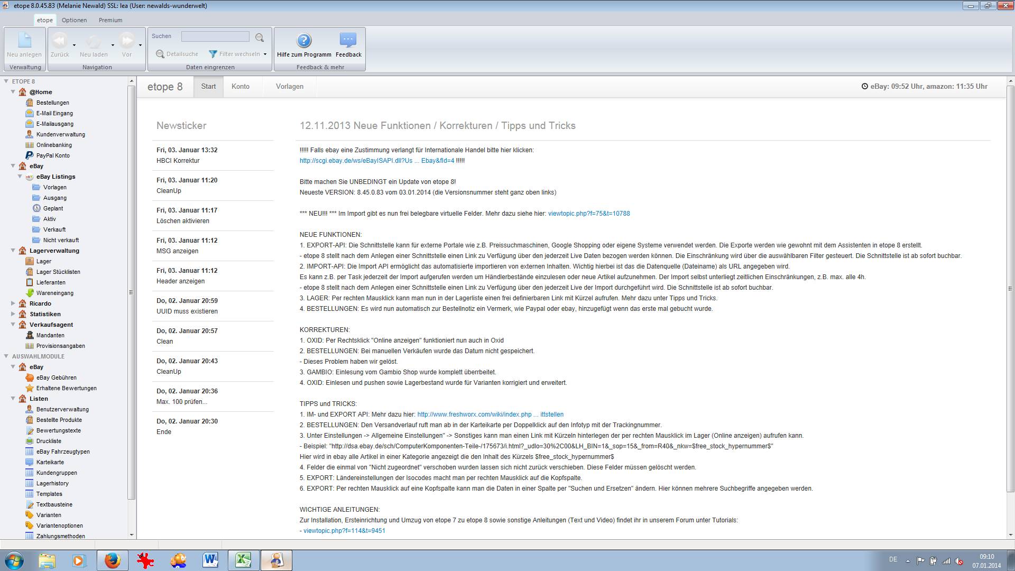Viewport: 1015px width, 571px height.
Task: Click into the Suchen search field
Action: [x=215, y=36]
